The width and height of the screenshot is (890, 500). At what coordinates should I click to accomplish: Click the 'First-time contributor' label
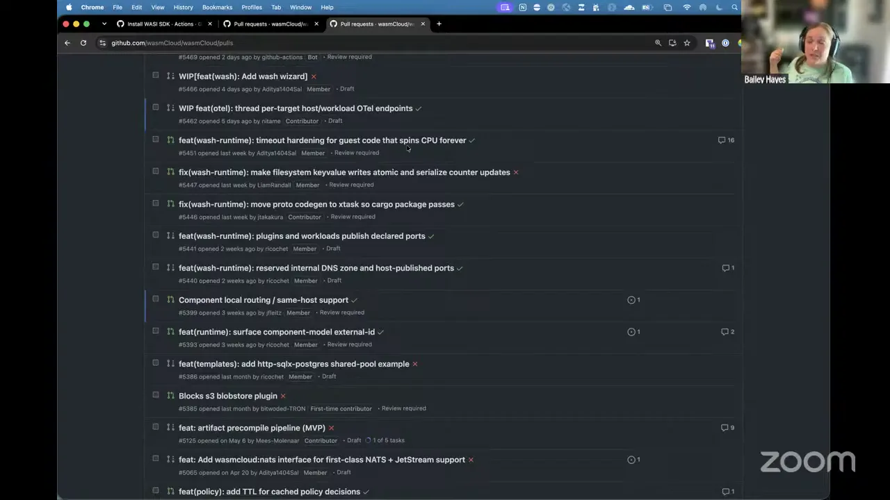(x=341, y=409)
